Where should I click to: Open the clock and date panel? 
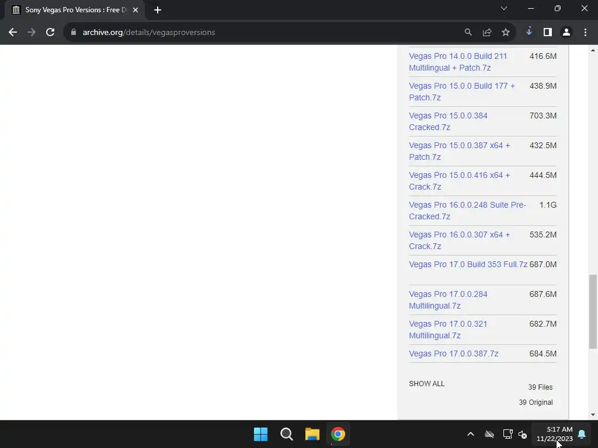tap(555, 434)
